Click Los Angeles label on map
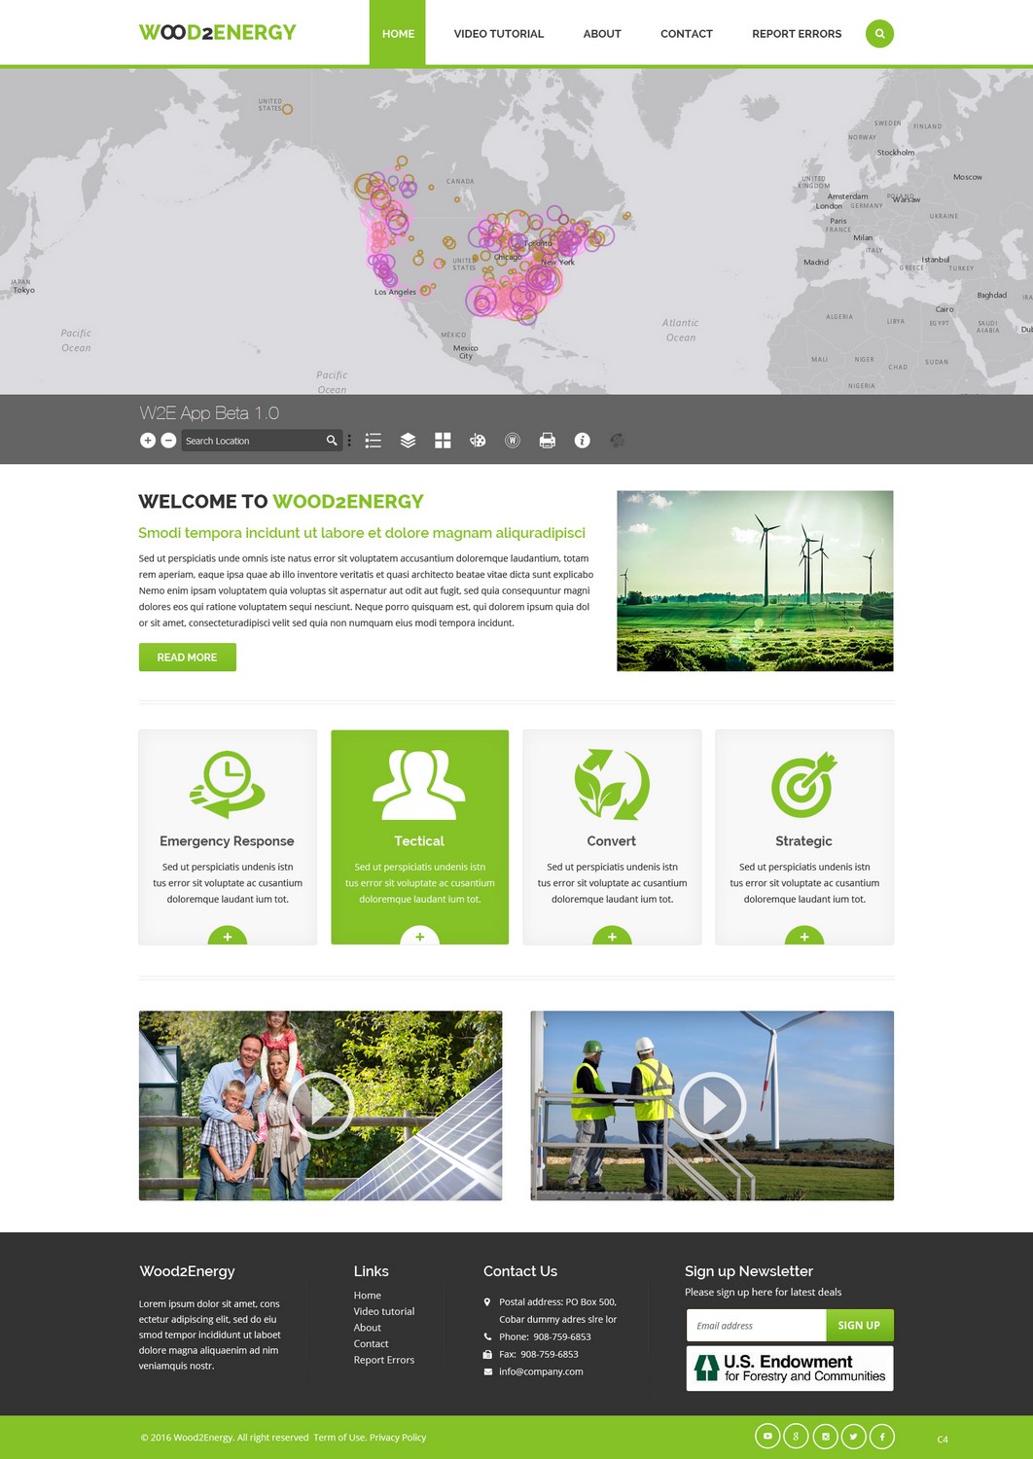The height and width of the screenshot is (1459, 1033). (x=395, y=292)
